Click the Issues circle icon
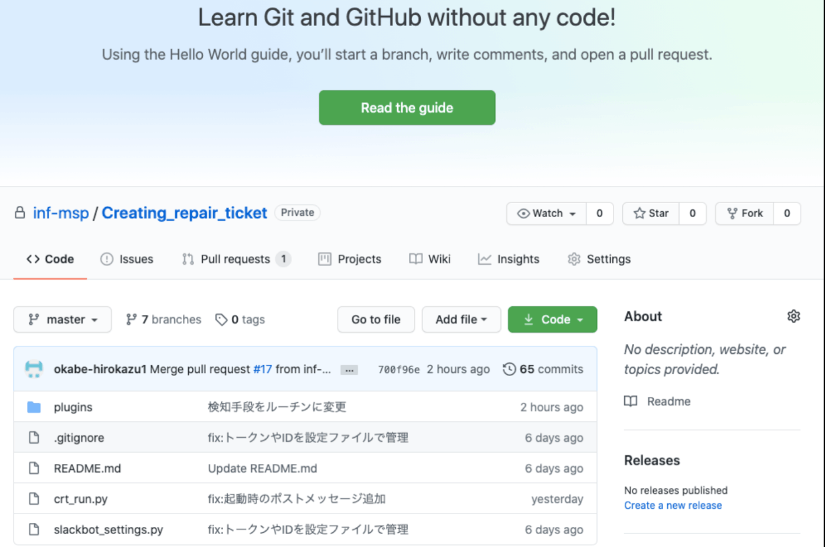 pyautogui.click(x=107, y=259)
